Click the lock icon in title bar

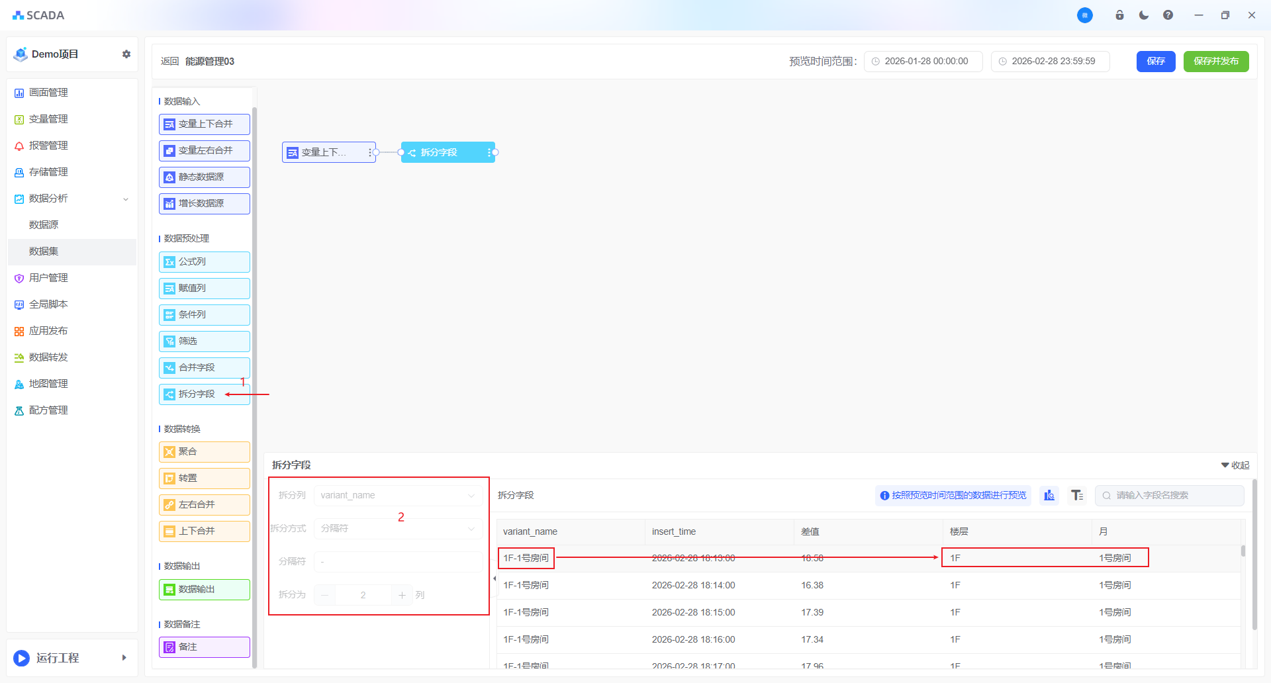coord(1119,15)
